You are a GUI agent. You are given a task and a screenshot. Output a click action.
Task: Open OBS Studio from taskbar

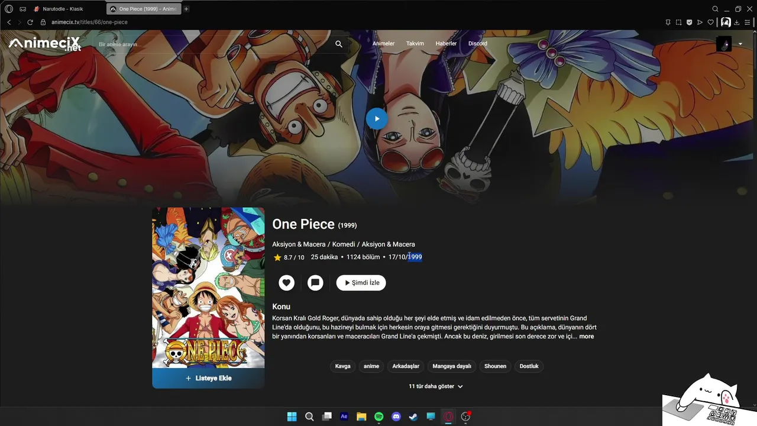(465, 417)
